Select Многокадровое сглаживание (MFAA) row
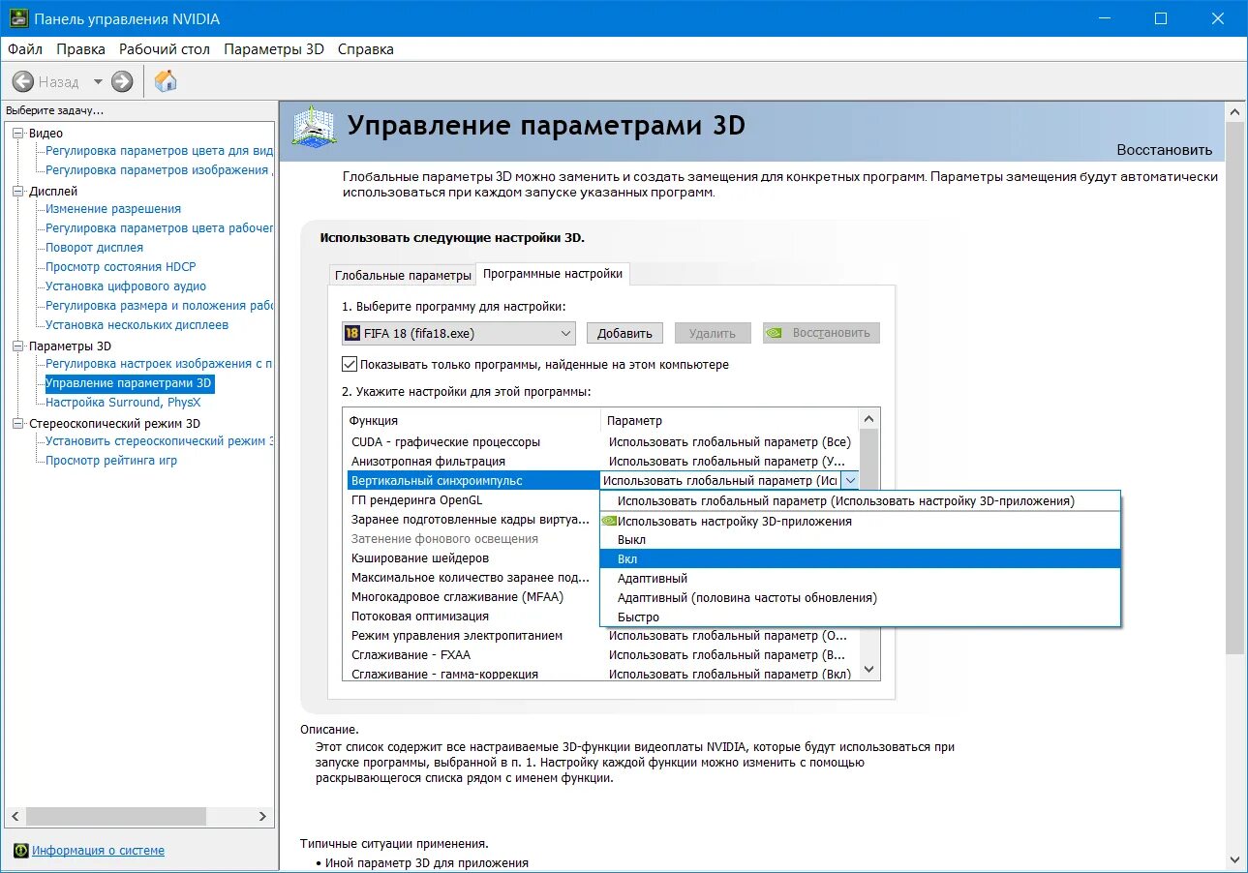 473,597
